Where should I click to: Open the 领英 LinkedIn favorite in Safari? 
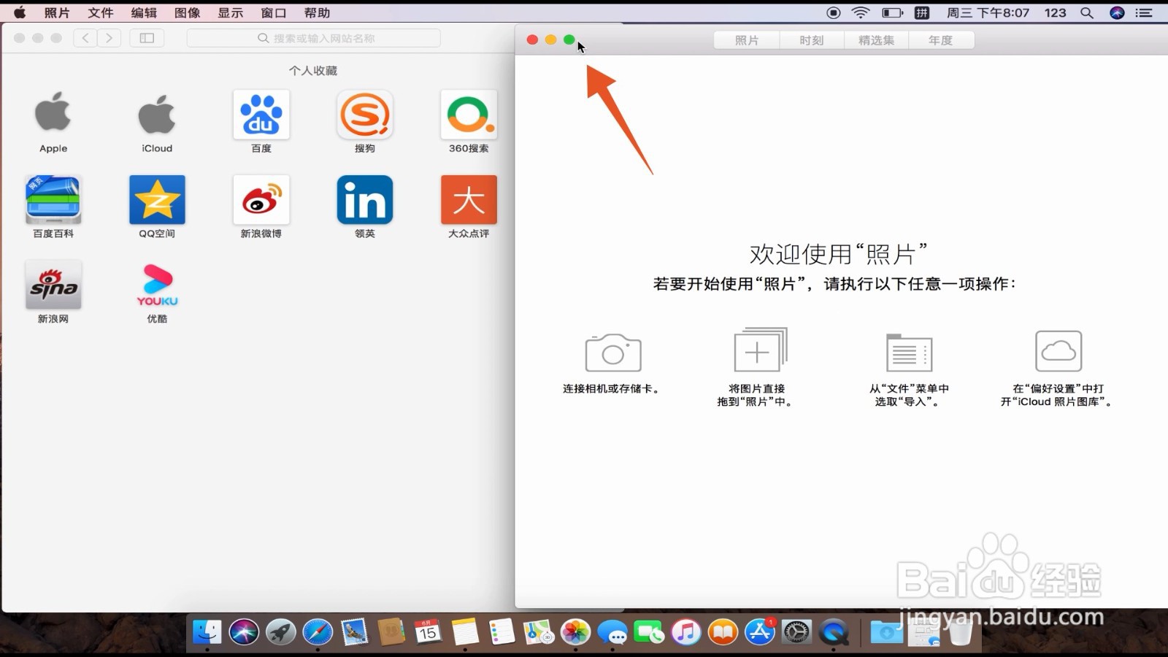365,200
